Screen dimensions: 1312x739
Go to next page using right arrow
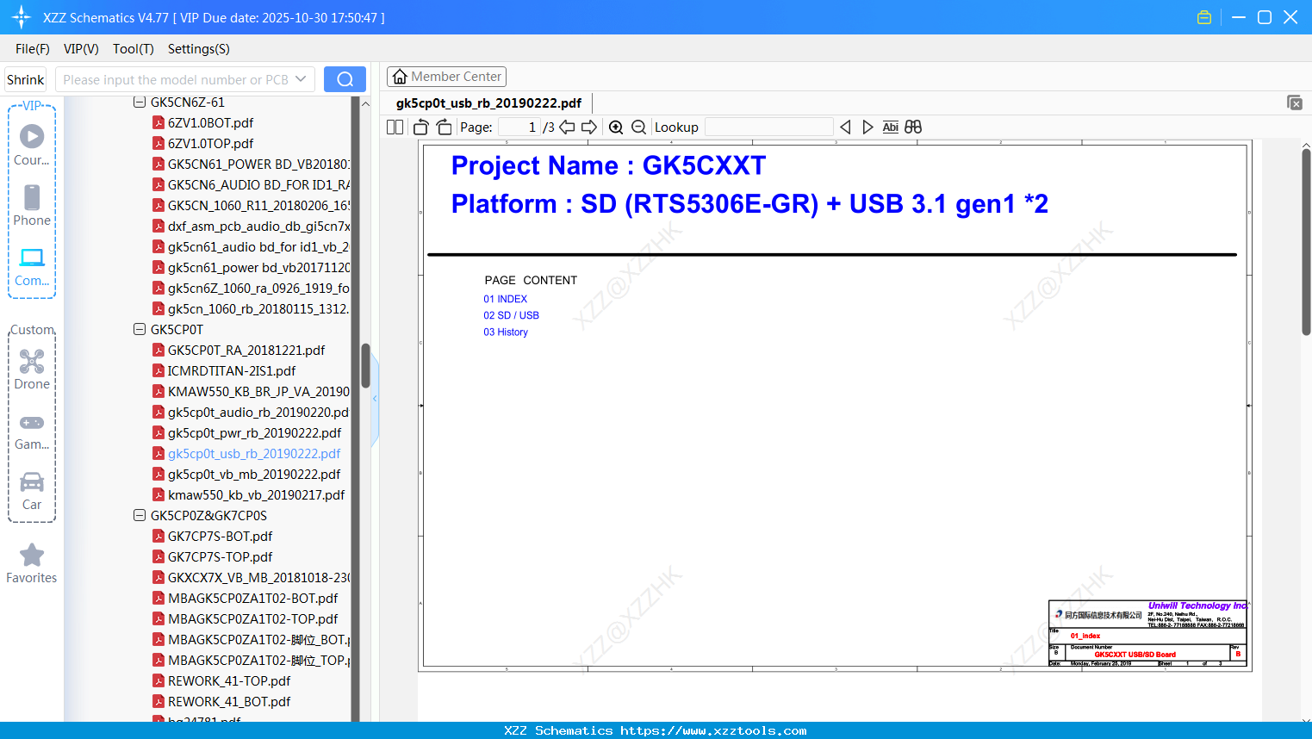click(x=589, y=127)
